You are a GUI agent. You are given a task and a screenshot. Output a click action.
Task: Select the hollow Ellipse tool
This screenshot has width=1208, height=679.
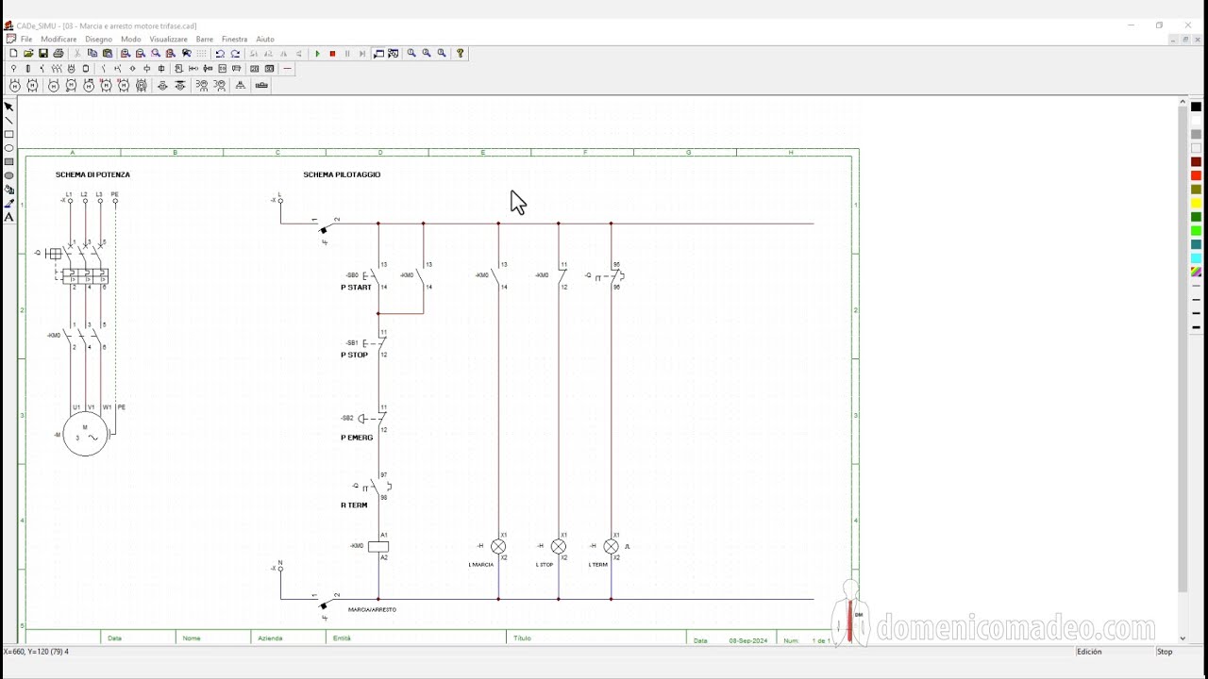pos(9,148)
